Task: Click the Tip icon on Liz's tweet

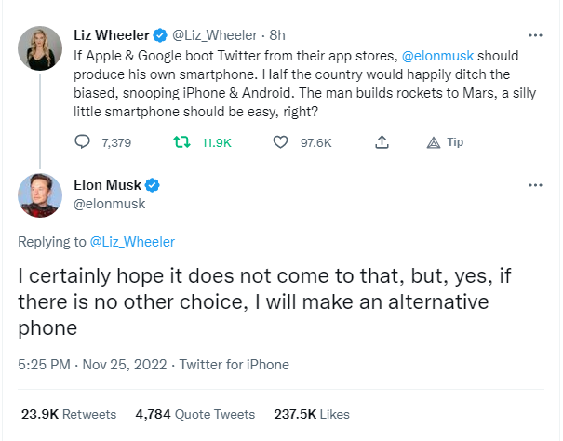Action: tap(433, 142)
